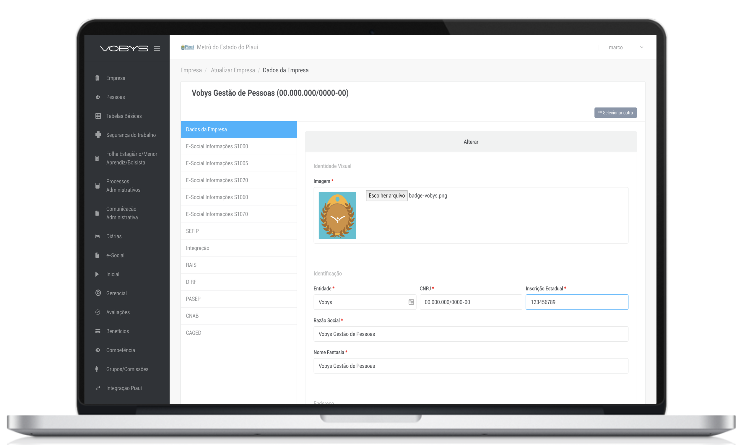This screenshot has height=445, width=746.
Task: Click the badge-vobys image thumbnail
Action: tap(337, 215)
